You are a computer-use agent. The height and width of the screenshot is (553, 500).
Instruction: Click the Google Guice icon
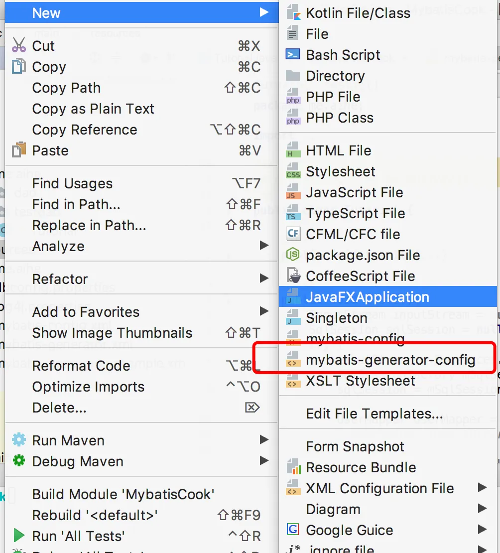coord(293,530)
